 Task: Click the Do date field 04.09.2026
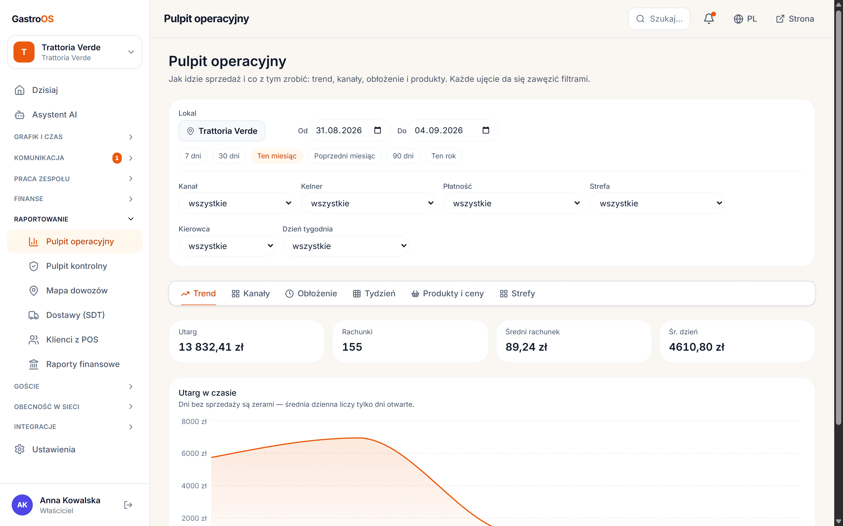click(453, 130)
